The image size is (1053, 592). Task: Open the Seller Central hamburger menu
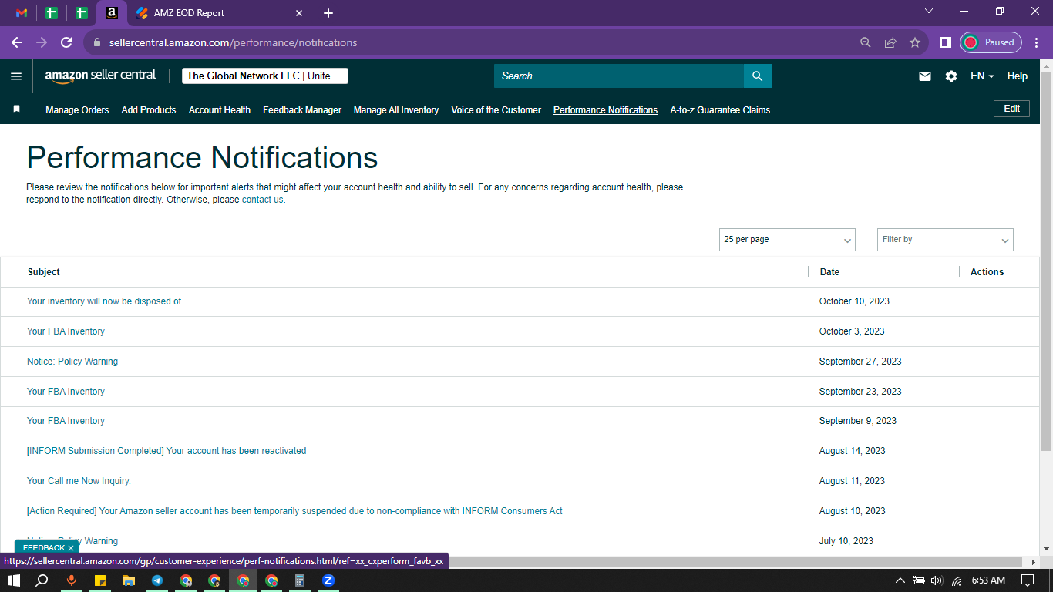[16, 76]
